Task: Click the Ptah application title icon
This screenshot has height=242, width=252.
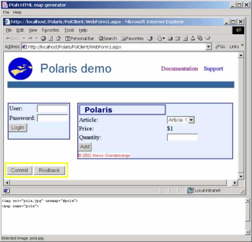Action: click(x=5, y=5)
